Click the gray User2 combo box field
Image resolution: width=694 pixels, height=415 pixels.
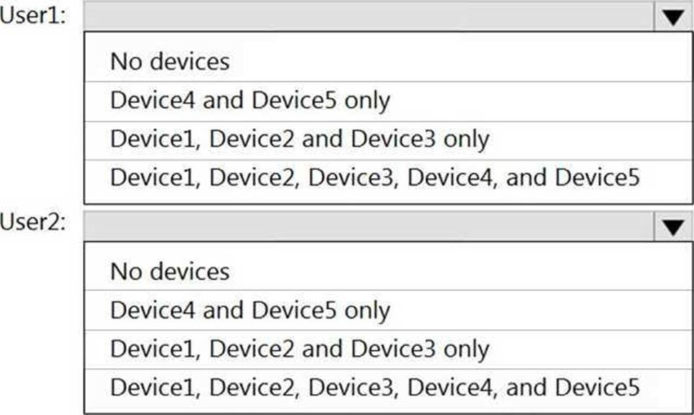click(369, 227)
